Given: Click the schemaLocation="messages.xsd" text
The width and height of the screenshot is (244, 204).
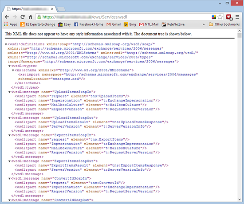Looking at the screenshot, I should [x=51, y=79].
